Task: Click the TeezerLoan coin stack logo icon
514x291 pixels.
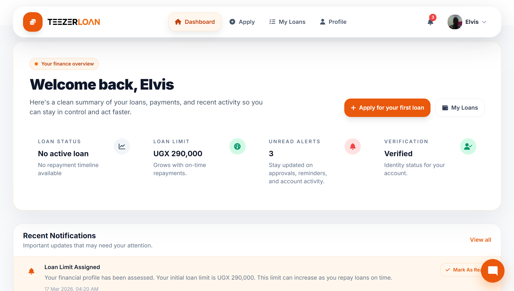Action: tap(33, 22)
